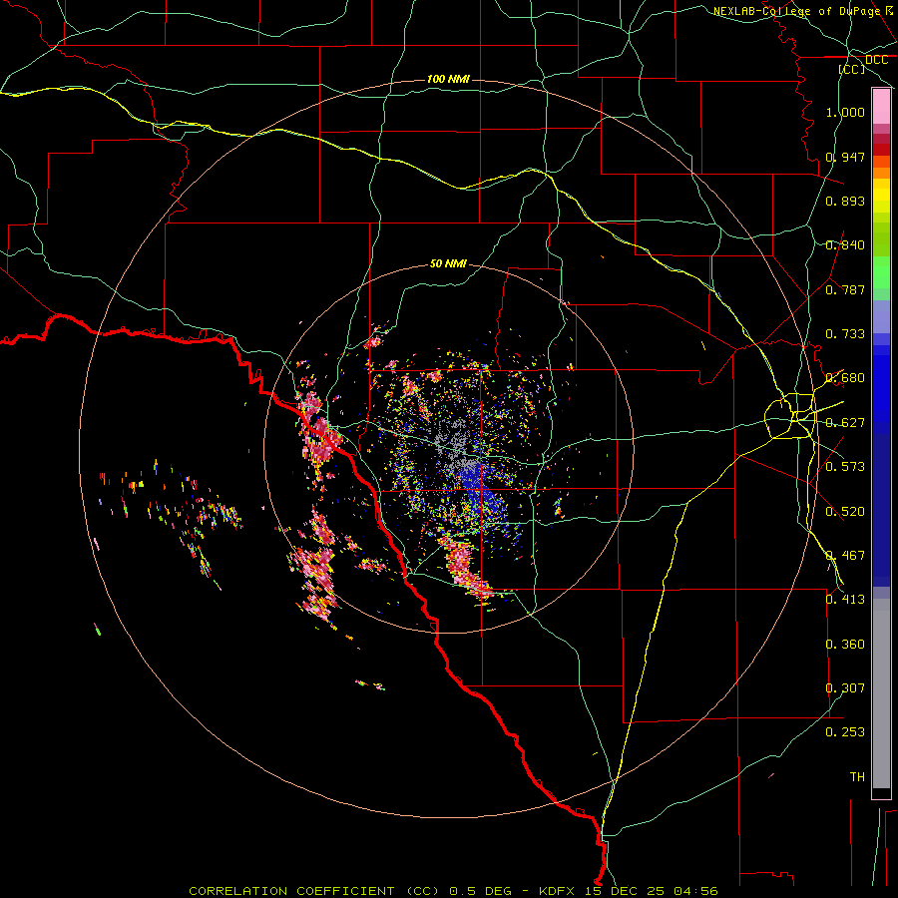Click the 04:56 timestamp in caption
Image resolution: width=898 pixels, height=898 pixels.
pyautogui.click(x=694, y=891)
